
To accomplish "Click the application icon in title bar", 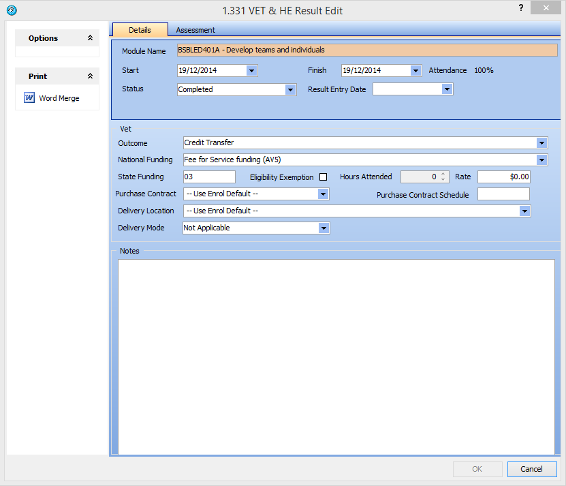I will (x=11, y=10).
